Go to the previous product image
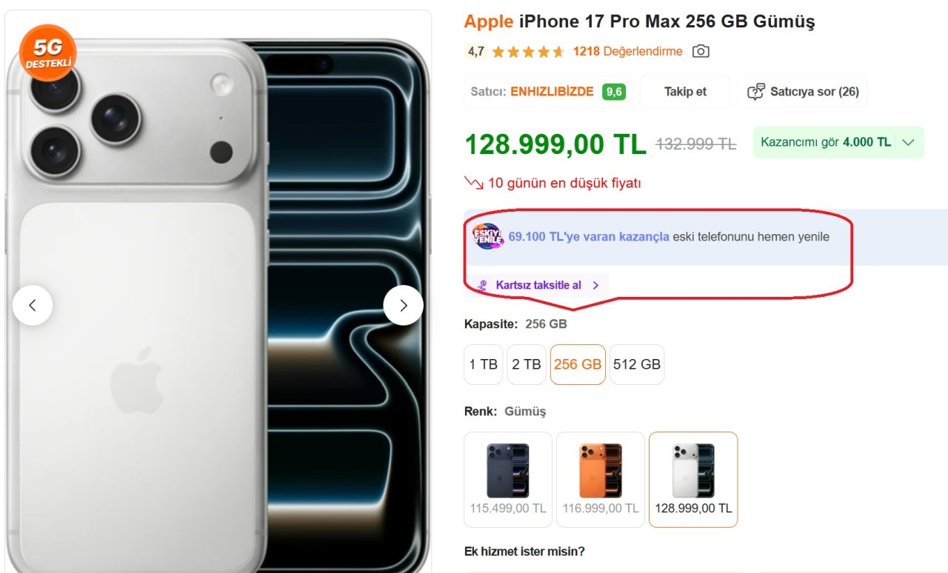 pyautogui.click(x=33, y=305)
